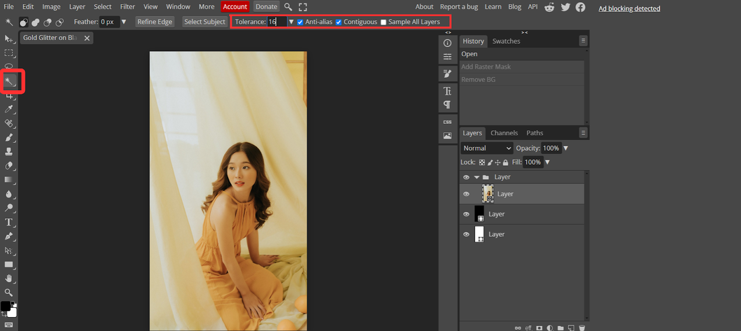Hide the black thumbnail layer
This screenshot has height=331, width=741.
pos(466,214)
